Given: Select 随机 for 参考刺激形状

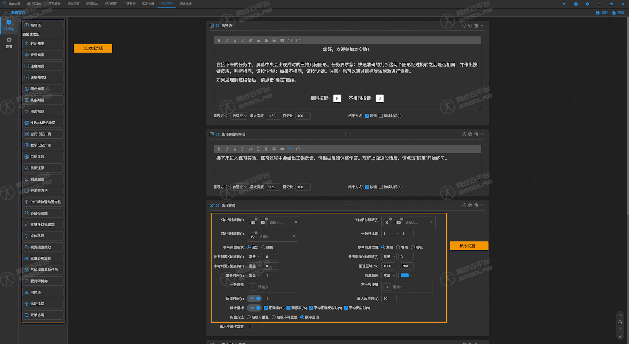Looking at the screenshot, I should click(263, 247).
